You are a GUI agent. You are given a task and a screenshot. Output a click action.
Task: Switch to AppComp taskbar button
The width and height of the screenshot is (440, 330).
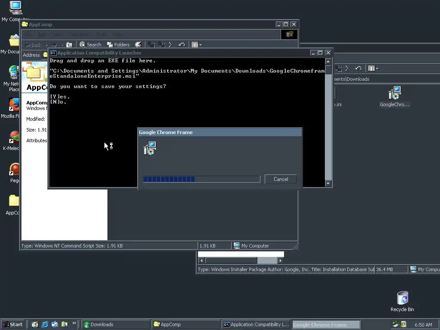pyautogui.click(x=186, y=324)
